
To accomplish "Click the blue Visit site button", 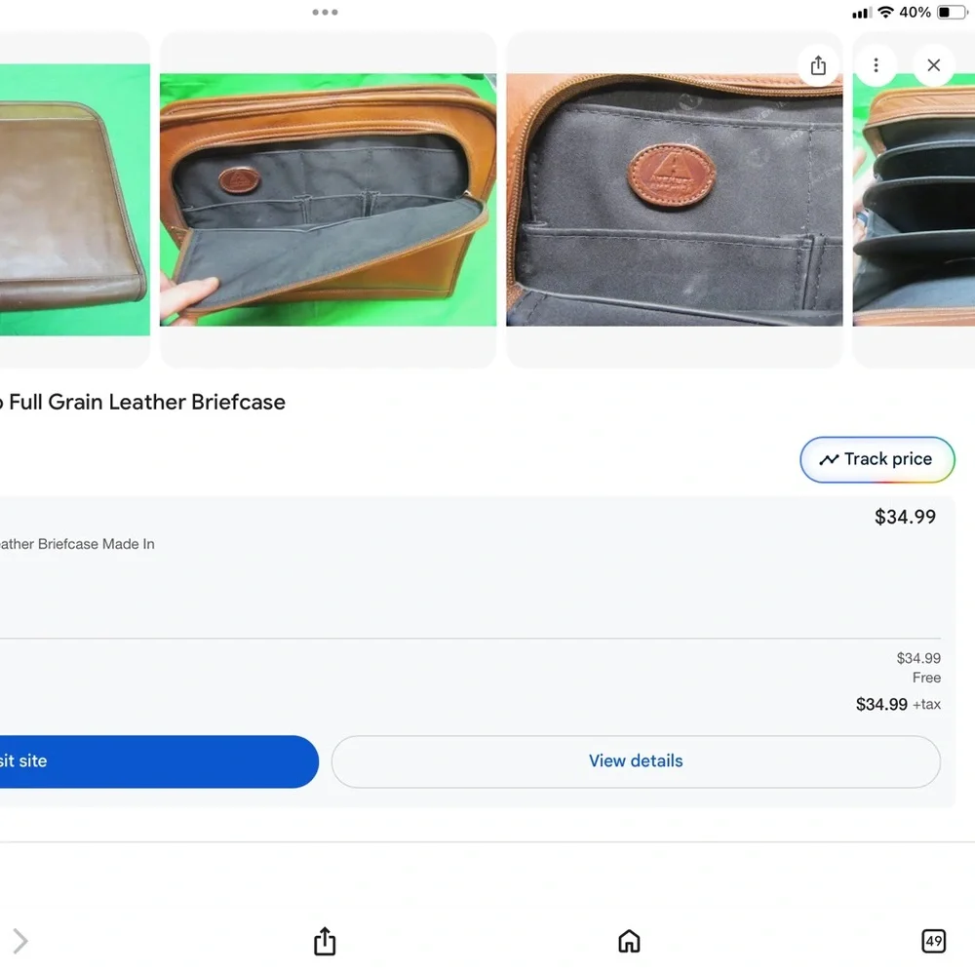I will click(159, 761).
